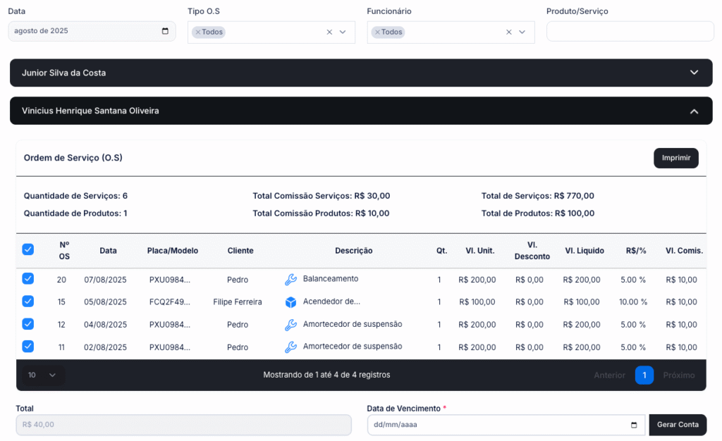Expand Junior Silva da Costa panel
This screenshot has height=441, width=722.
pos(694,73)
